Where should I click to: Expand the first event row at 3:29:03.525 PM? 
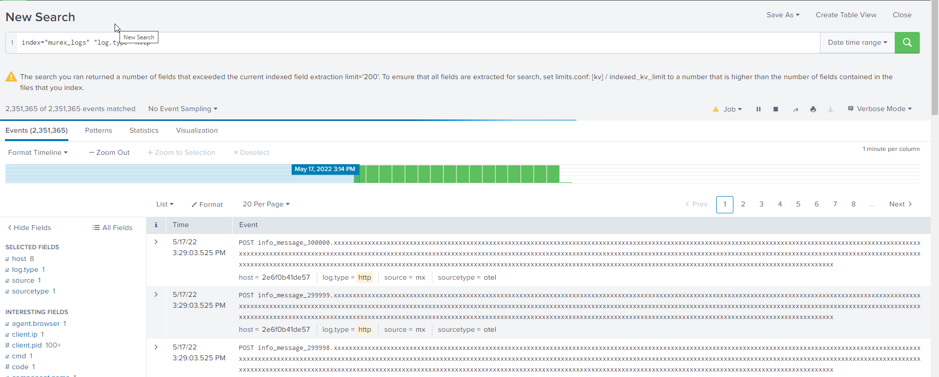click(156, 242)
